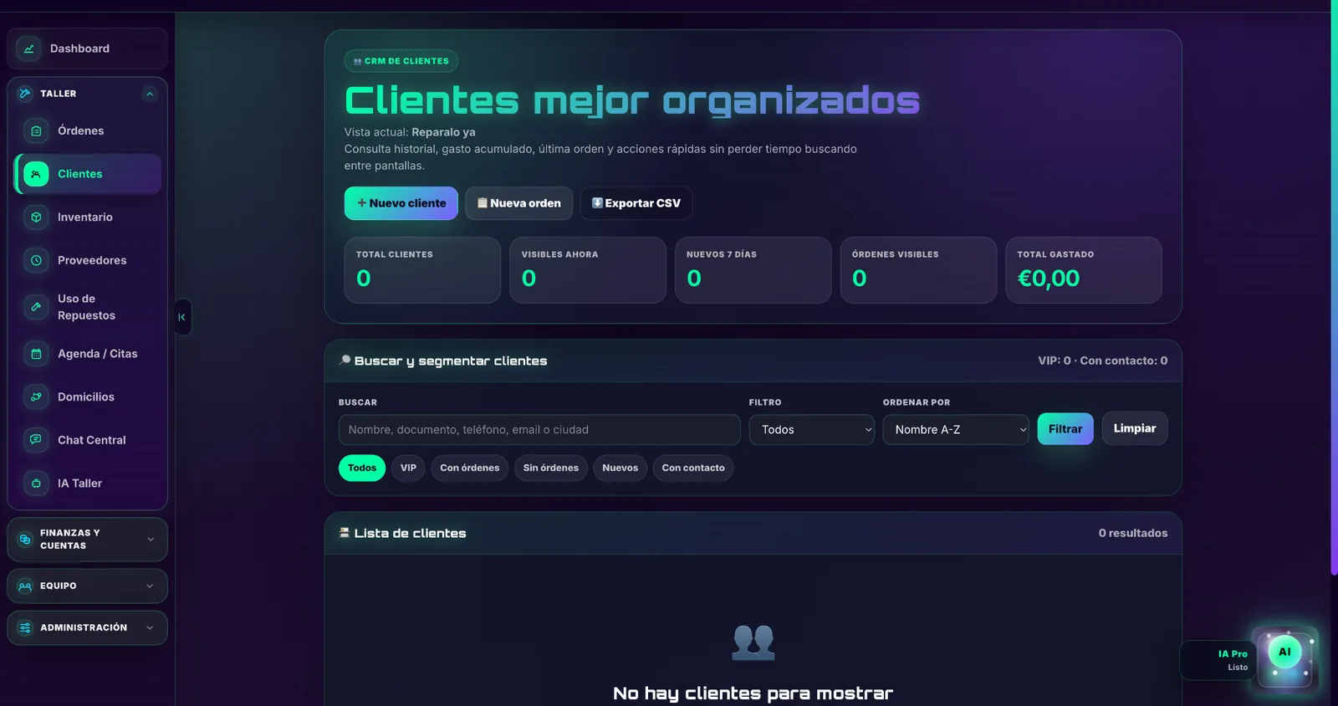Expand the Finanzas y Cuentas section

pos(87,540)
